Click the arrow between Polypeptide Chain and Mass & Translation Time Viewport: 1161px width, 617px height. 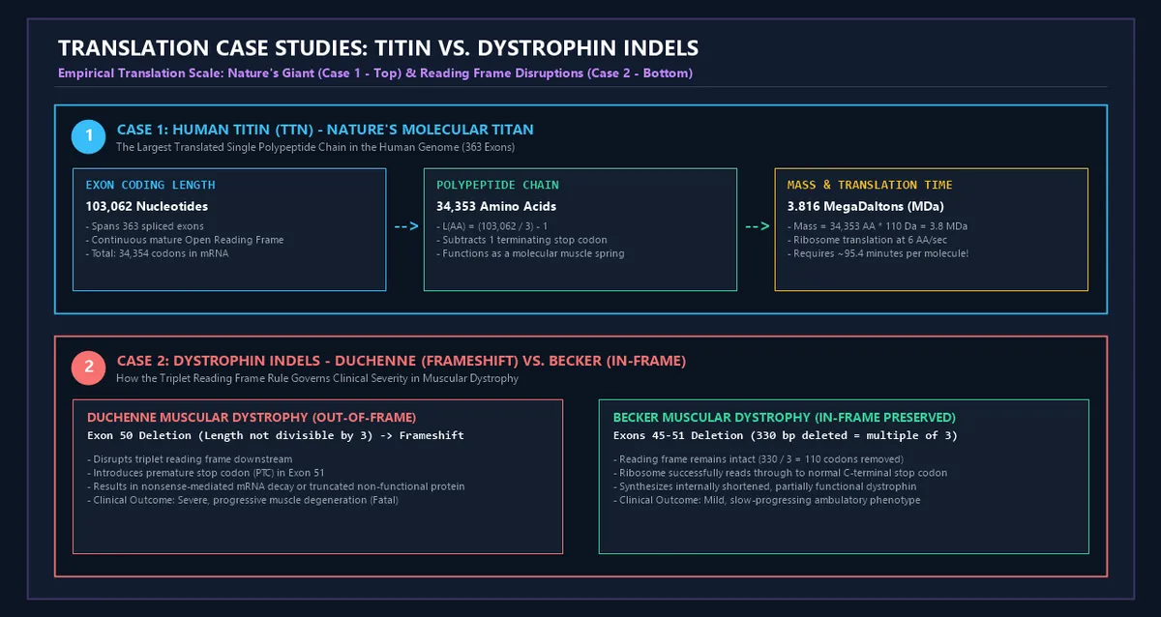tap(757, 227)
